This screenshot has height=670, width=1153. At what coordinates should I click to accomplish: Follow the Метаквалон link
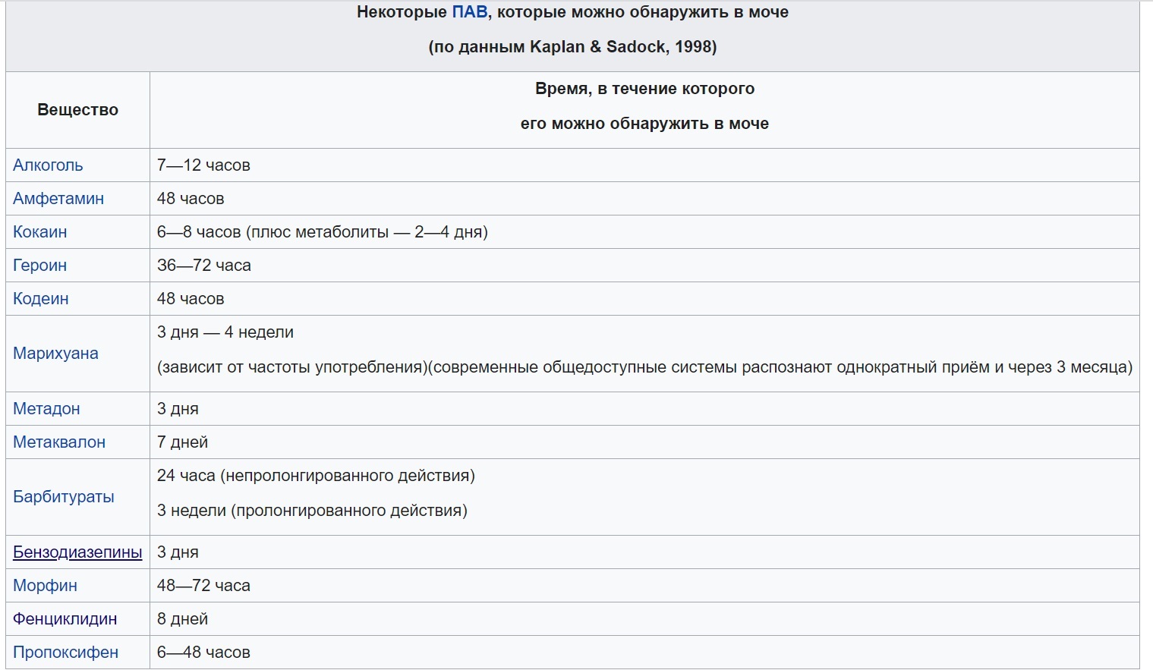59,442
